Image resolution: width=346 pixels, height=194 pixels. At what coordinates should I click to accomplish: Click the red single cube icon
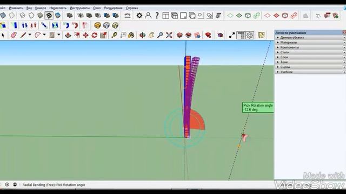click(285, 16)
